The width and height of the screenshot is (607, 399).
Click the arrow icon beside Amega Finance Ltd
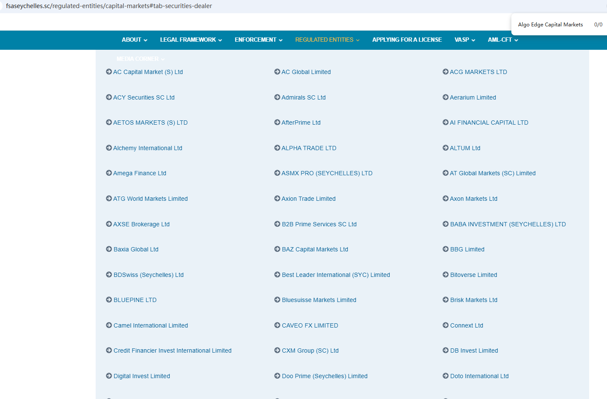point(109,173)
